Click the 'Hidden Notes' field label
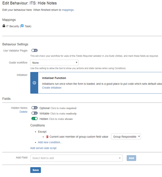The height and width of the screenshot is (177, 162). pyautogui.click(x=19, y=108)
